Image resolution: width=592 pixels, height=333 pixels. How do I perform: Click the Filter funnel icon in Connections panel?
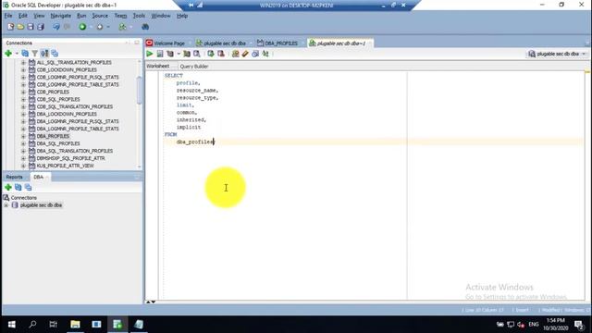click(x=35, y=54)
